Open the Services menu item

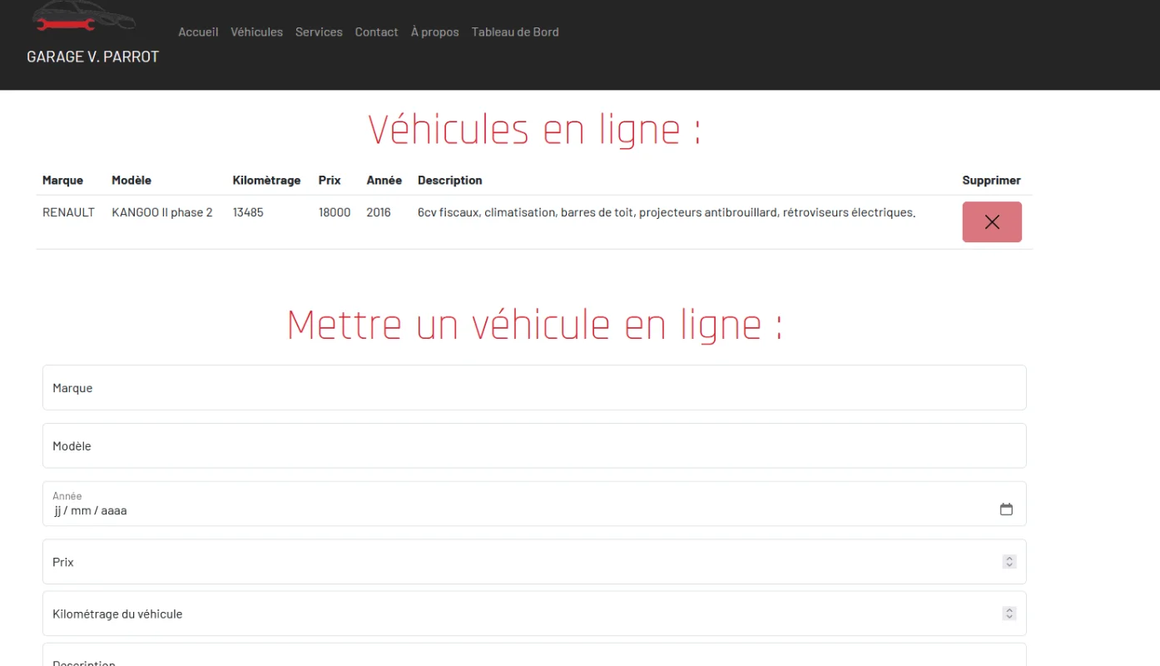[319, 32]
